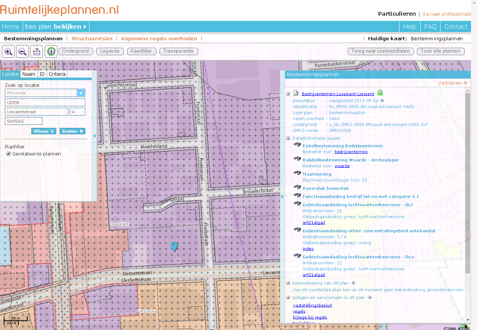Open info icon next to bijlagen en verwijzingen

pos(370,298)
